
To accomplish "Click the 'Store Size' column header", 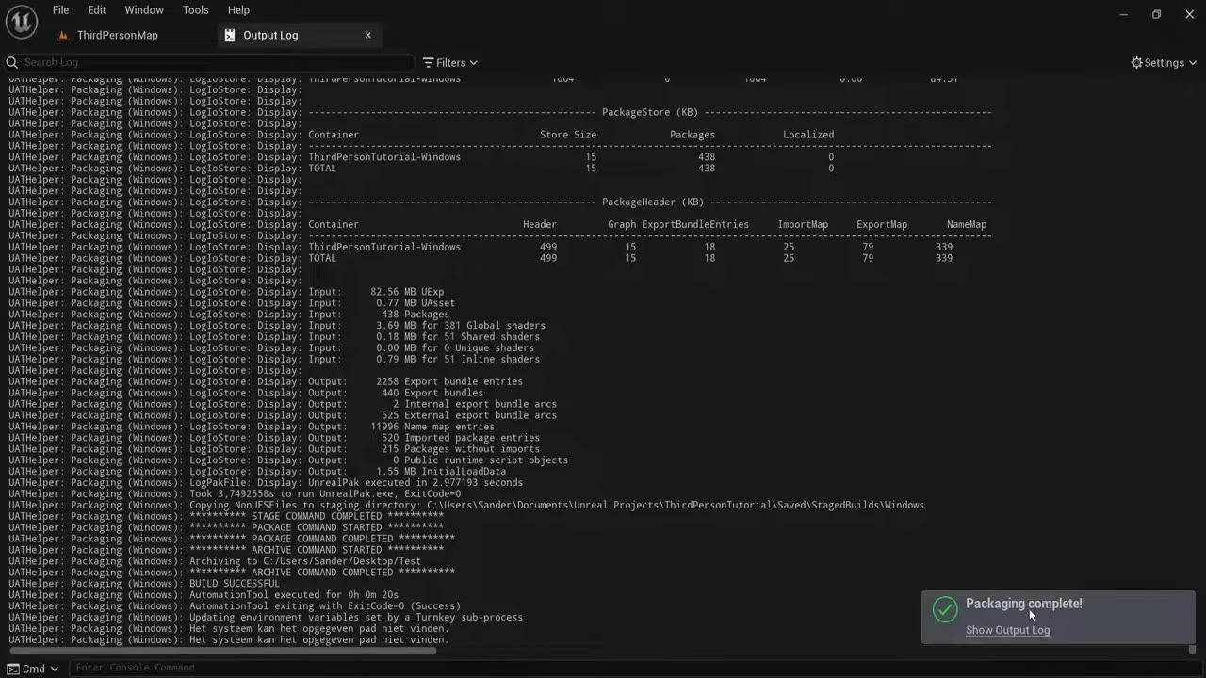I will coord(568,135).
